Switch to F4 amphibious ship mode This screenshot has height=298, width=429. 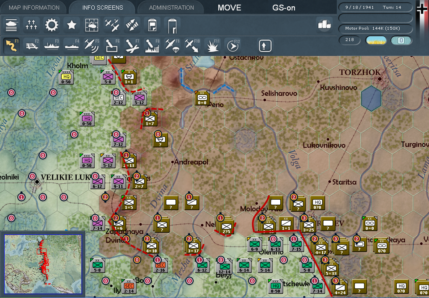72,45
